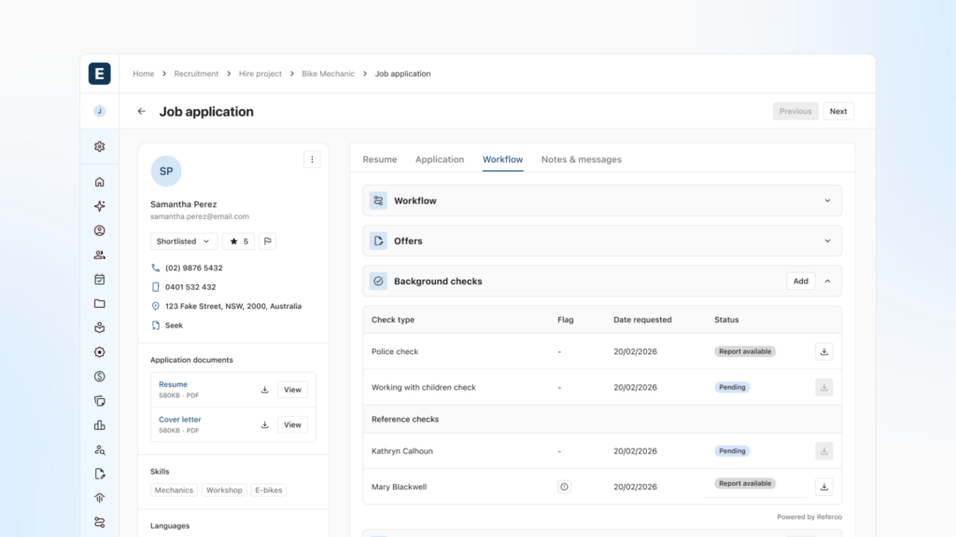Open bar chart icon in sidebar

[x=99, y=425]
